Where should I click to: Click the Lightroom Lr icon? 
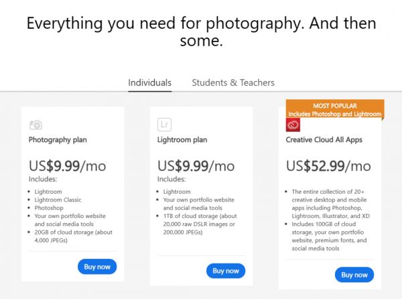[164, 124]
